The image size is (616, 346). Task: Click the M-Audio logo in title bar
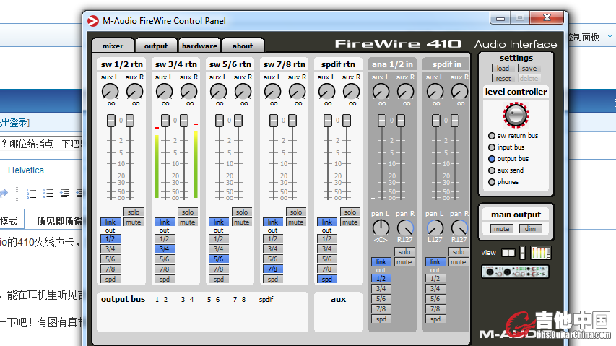[93, 21]
